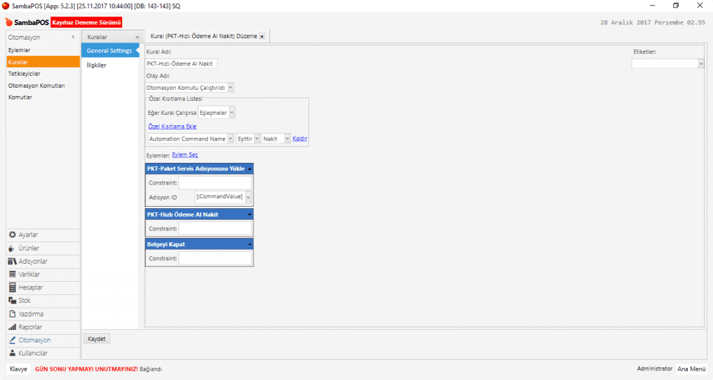The height and width of the screenshot is (380, 713).
Task: Click the Kural Adı text field
Action: point(181,63)
